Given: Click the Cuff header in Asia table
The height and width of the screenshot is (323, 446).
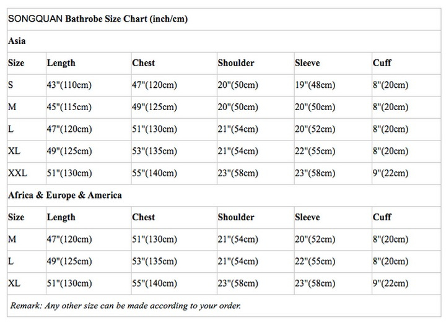Looking at the screenshot, I should tap(382, 62).
